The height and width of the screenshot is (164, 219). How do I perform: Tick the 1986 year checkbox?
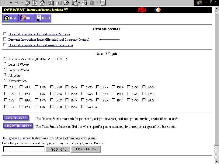click(x=82, y=94)
